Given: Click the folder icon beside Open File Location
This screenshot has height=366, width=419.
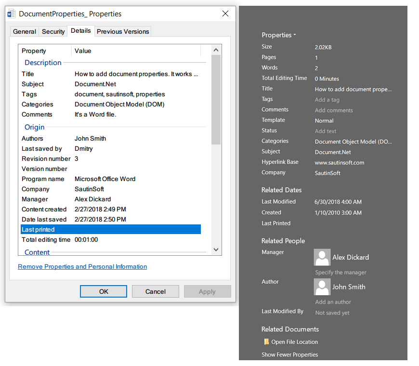Looking at the screenshot, I should click(x=266, y=342).
